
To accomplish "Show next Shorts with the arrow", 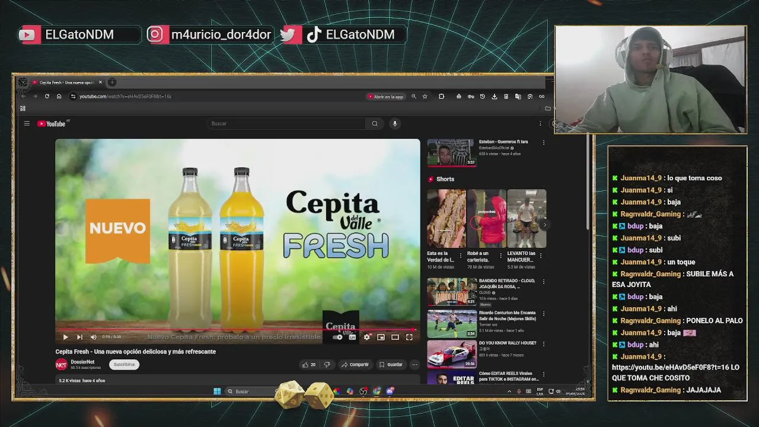I will click(x=544, y=225).
